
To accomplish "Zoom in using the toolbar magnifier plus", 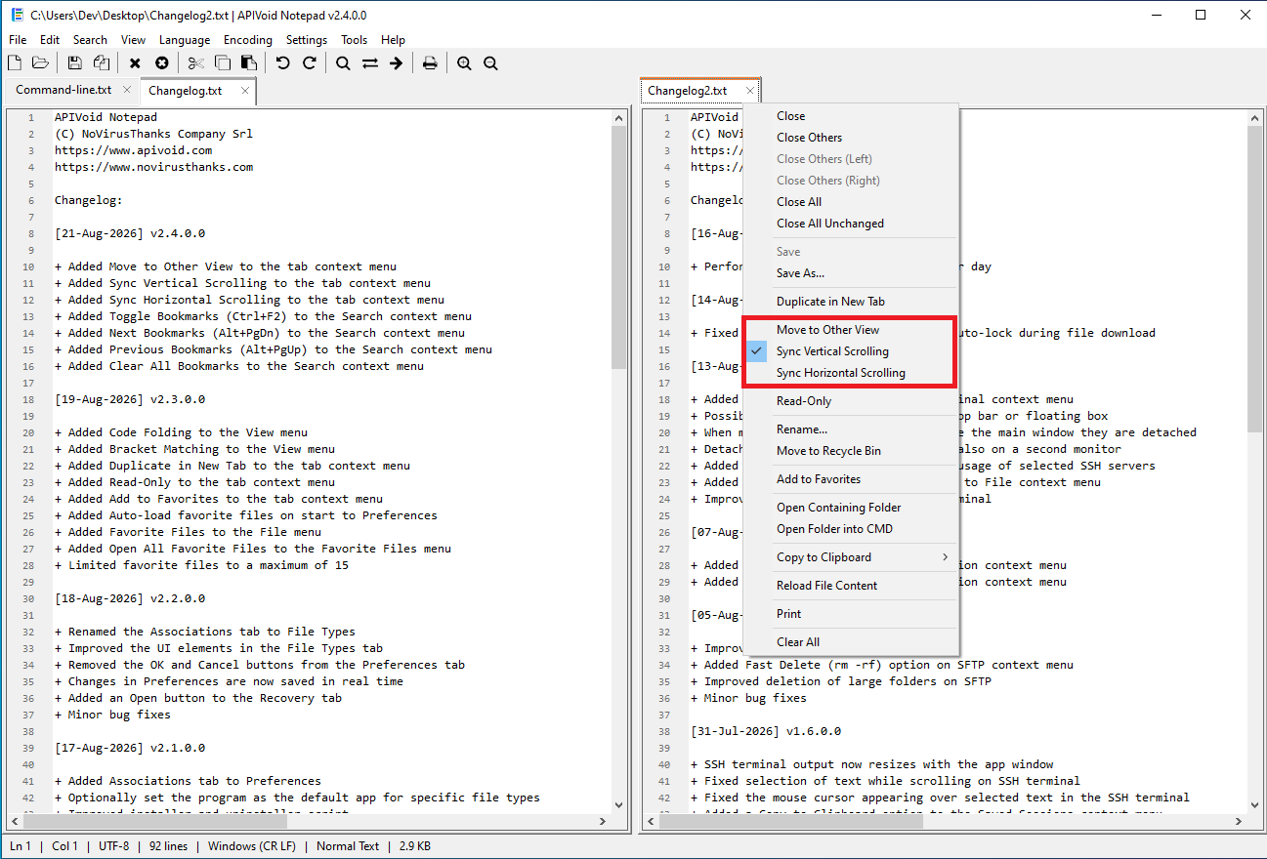I will (x=464, y=63).
